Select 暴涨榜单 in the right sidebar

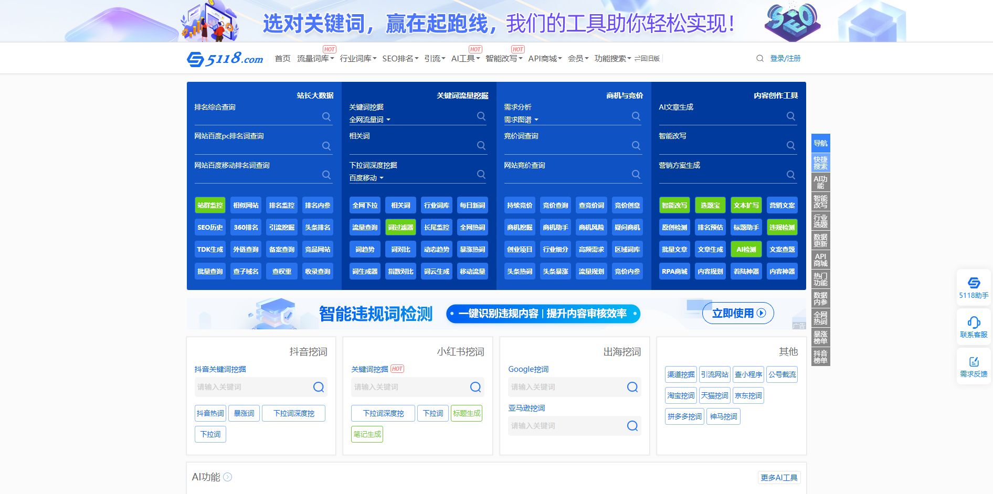tap(820, 337)
